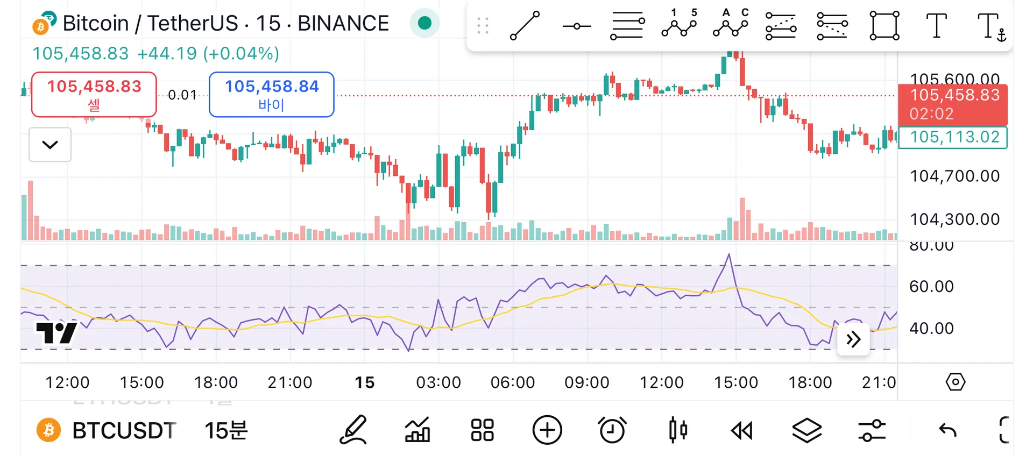Image resolution: width=1033 pixels, height=455 pixels.
Task: Select the text annotation tool
Action: pyautogui.click(x=936, y=26)
